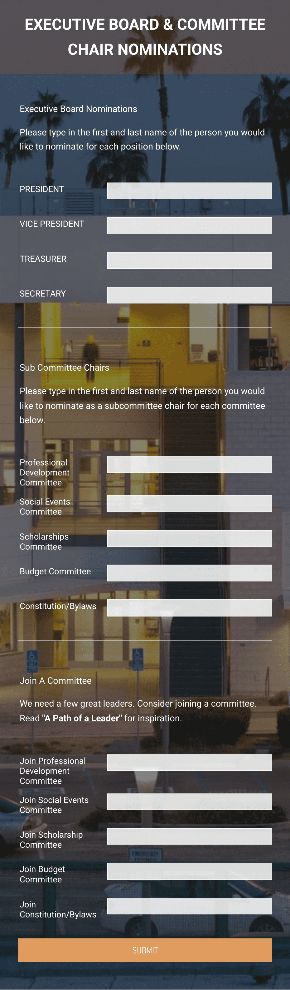Click the Constitution/Bylaws chair input field

pyautogui.click(x=189, y=607)
